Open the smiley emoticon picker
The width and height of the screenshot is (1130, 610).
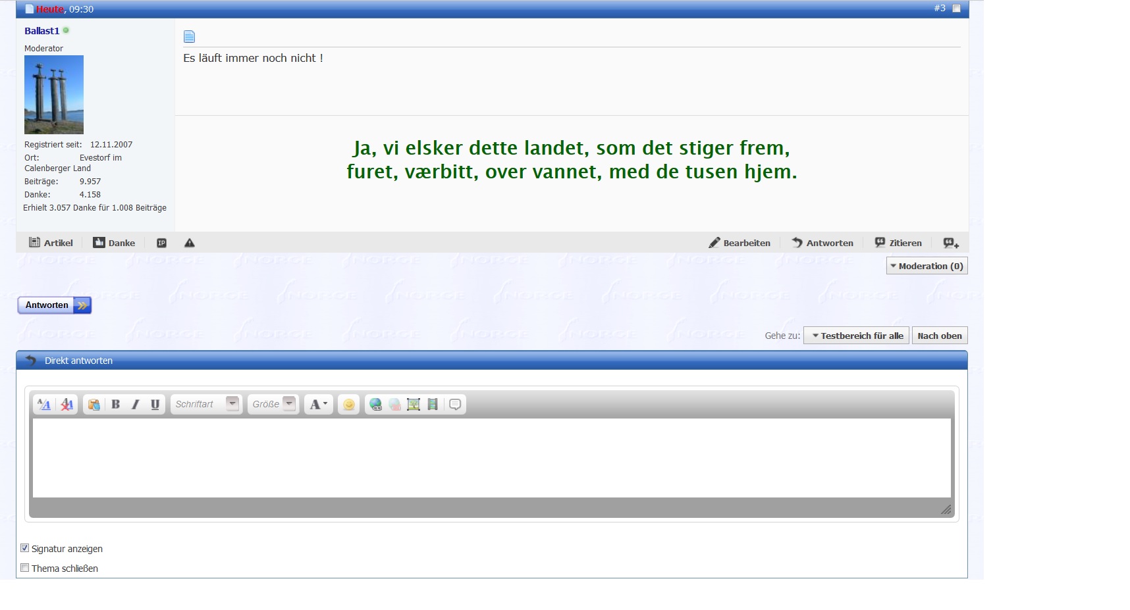[348, 404]
